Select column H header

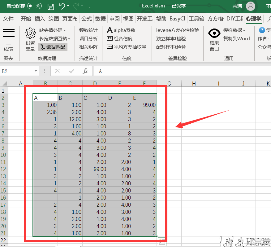[x=194, y=84]
